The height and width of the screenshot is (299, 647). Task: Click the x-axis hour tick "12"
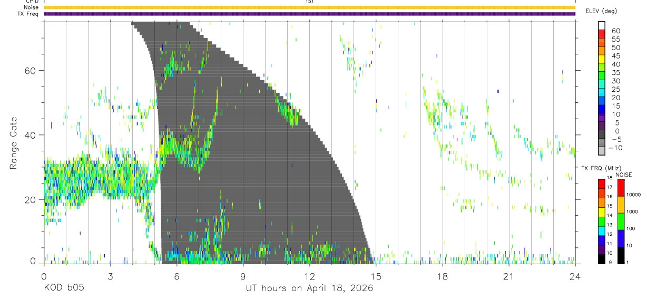[x=310, y=276]
